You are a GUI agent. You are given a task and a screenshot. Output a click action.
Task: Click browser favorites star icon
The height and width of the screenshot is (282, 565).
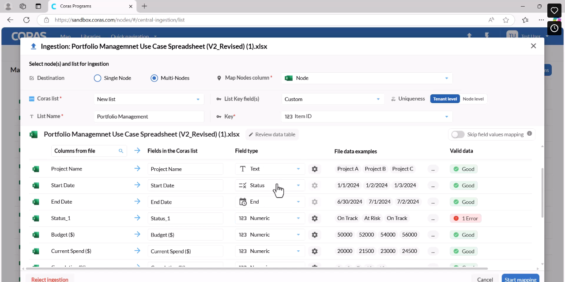pos(506,20)
